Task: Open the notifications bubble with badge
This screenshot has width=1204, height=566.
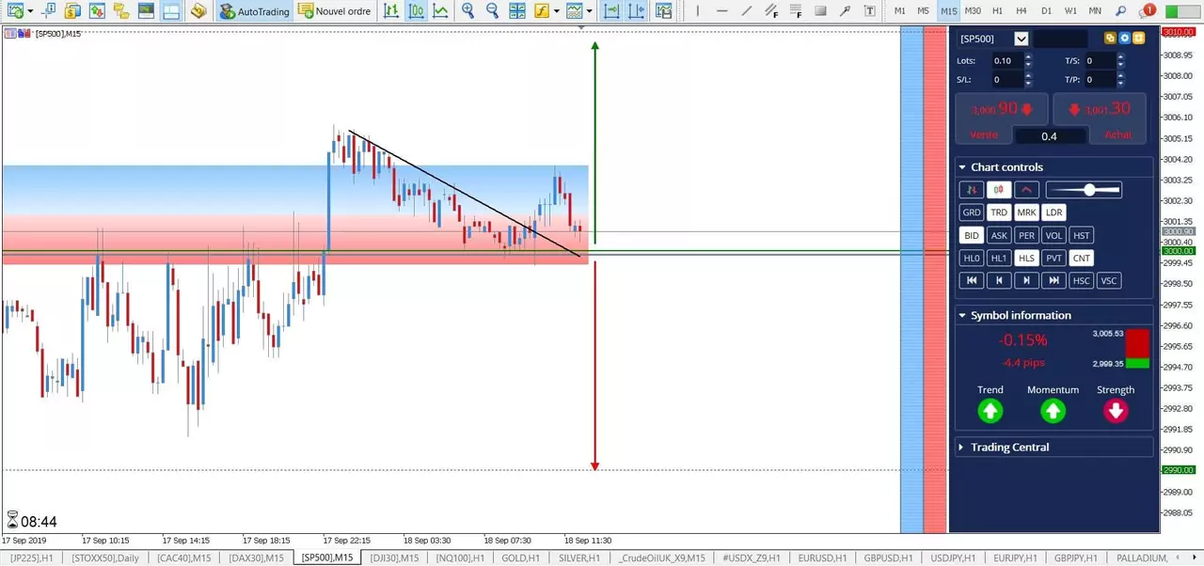Action: [1147, 11]
